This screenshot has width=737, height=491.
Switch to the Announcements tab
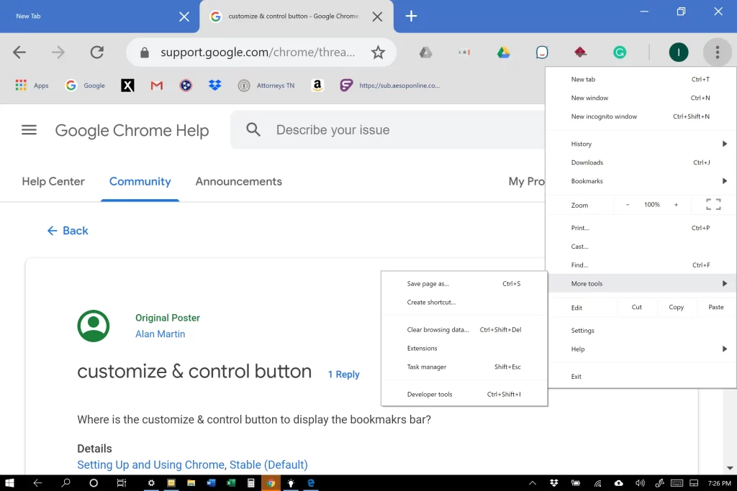(238, 182)
